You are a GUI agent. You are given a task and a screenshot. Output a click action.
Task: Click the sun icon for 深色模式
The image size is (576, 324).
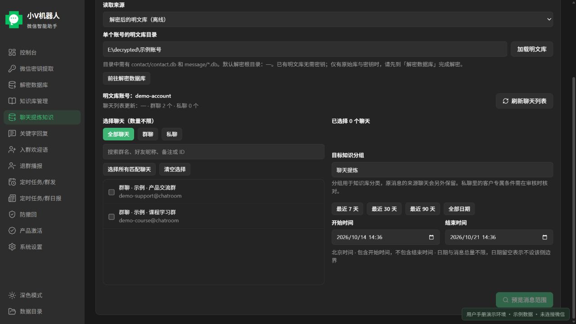[x=12, y=295]
